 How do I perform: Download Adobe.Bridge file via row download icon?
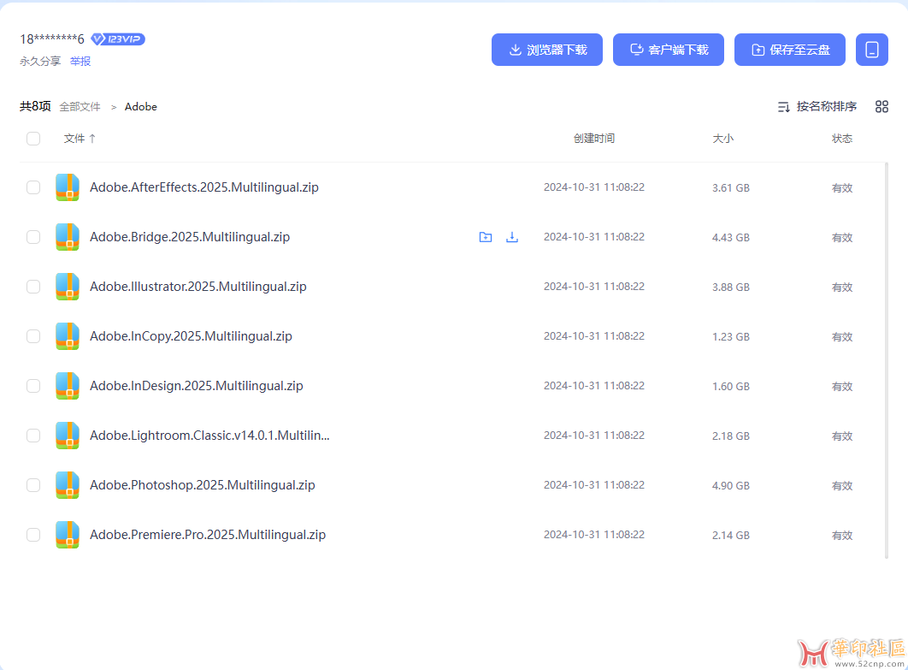512,237
